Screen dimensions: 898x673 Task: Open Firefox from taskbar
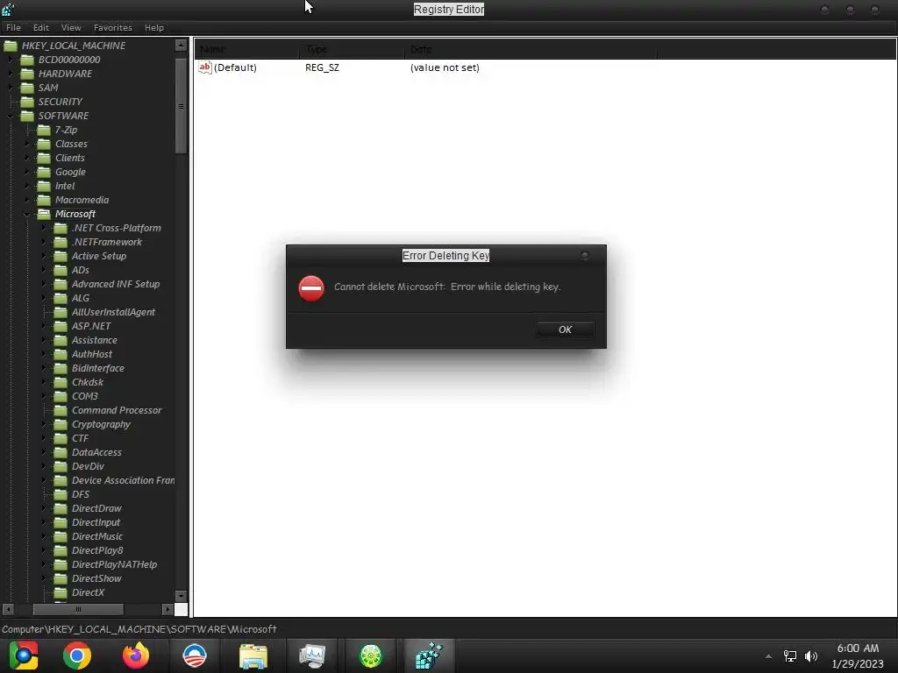[136, 655]
